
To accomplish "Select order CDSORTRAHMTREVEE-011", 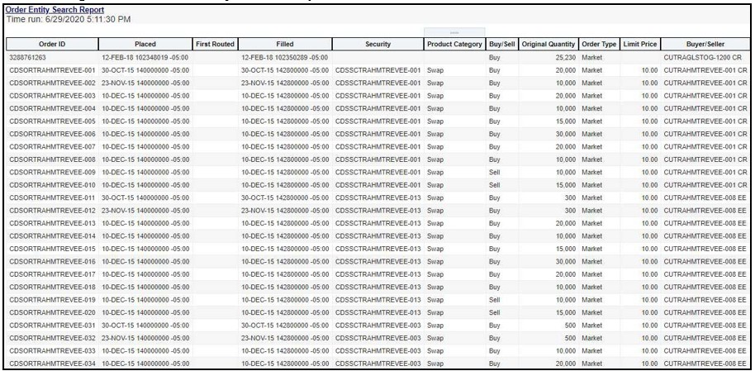I will coord(53,197).
